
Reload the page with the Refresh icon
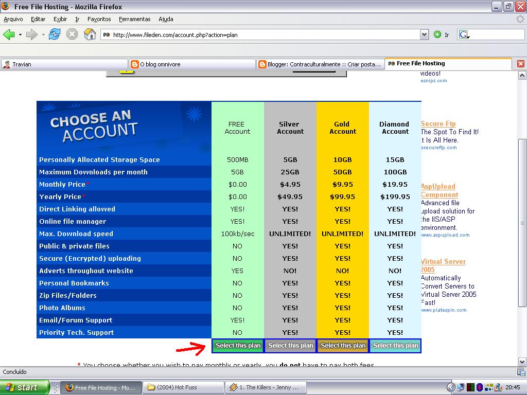point(55,34)
